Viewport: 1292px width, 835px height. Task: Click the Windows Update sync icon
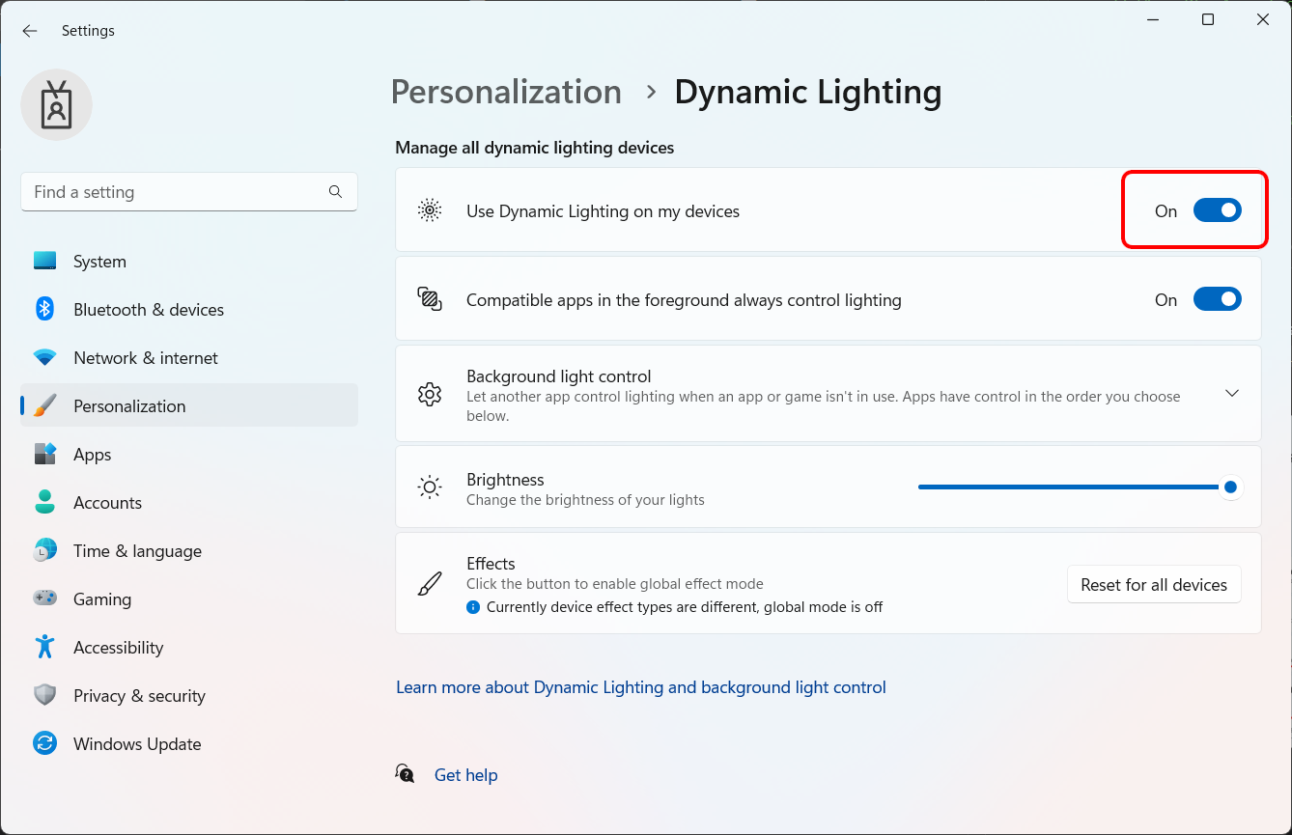[x=45, y=743]
